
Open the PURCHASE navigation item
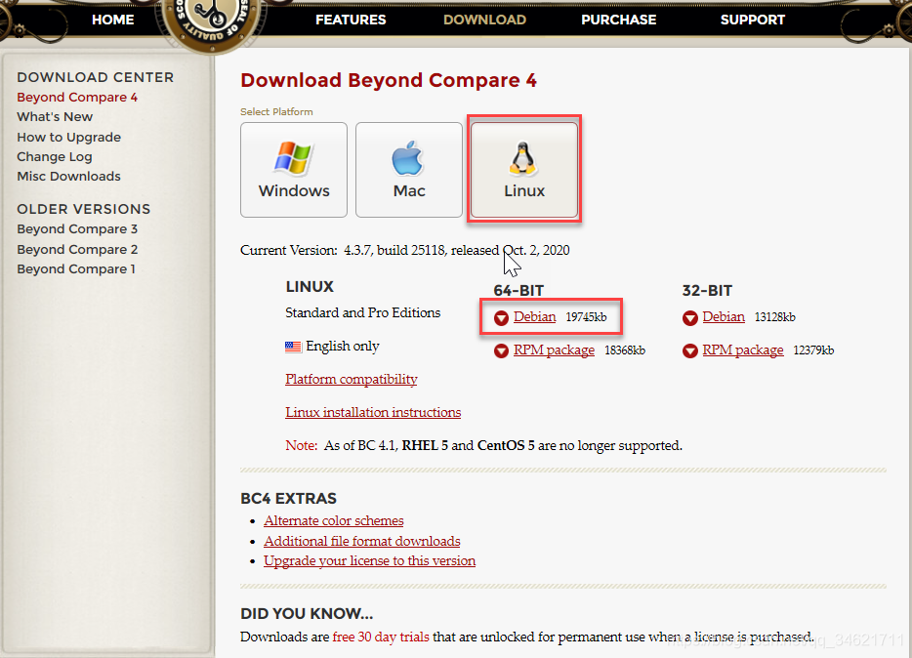pyautogui.click(x=619, y=20)
